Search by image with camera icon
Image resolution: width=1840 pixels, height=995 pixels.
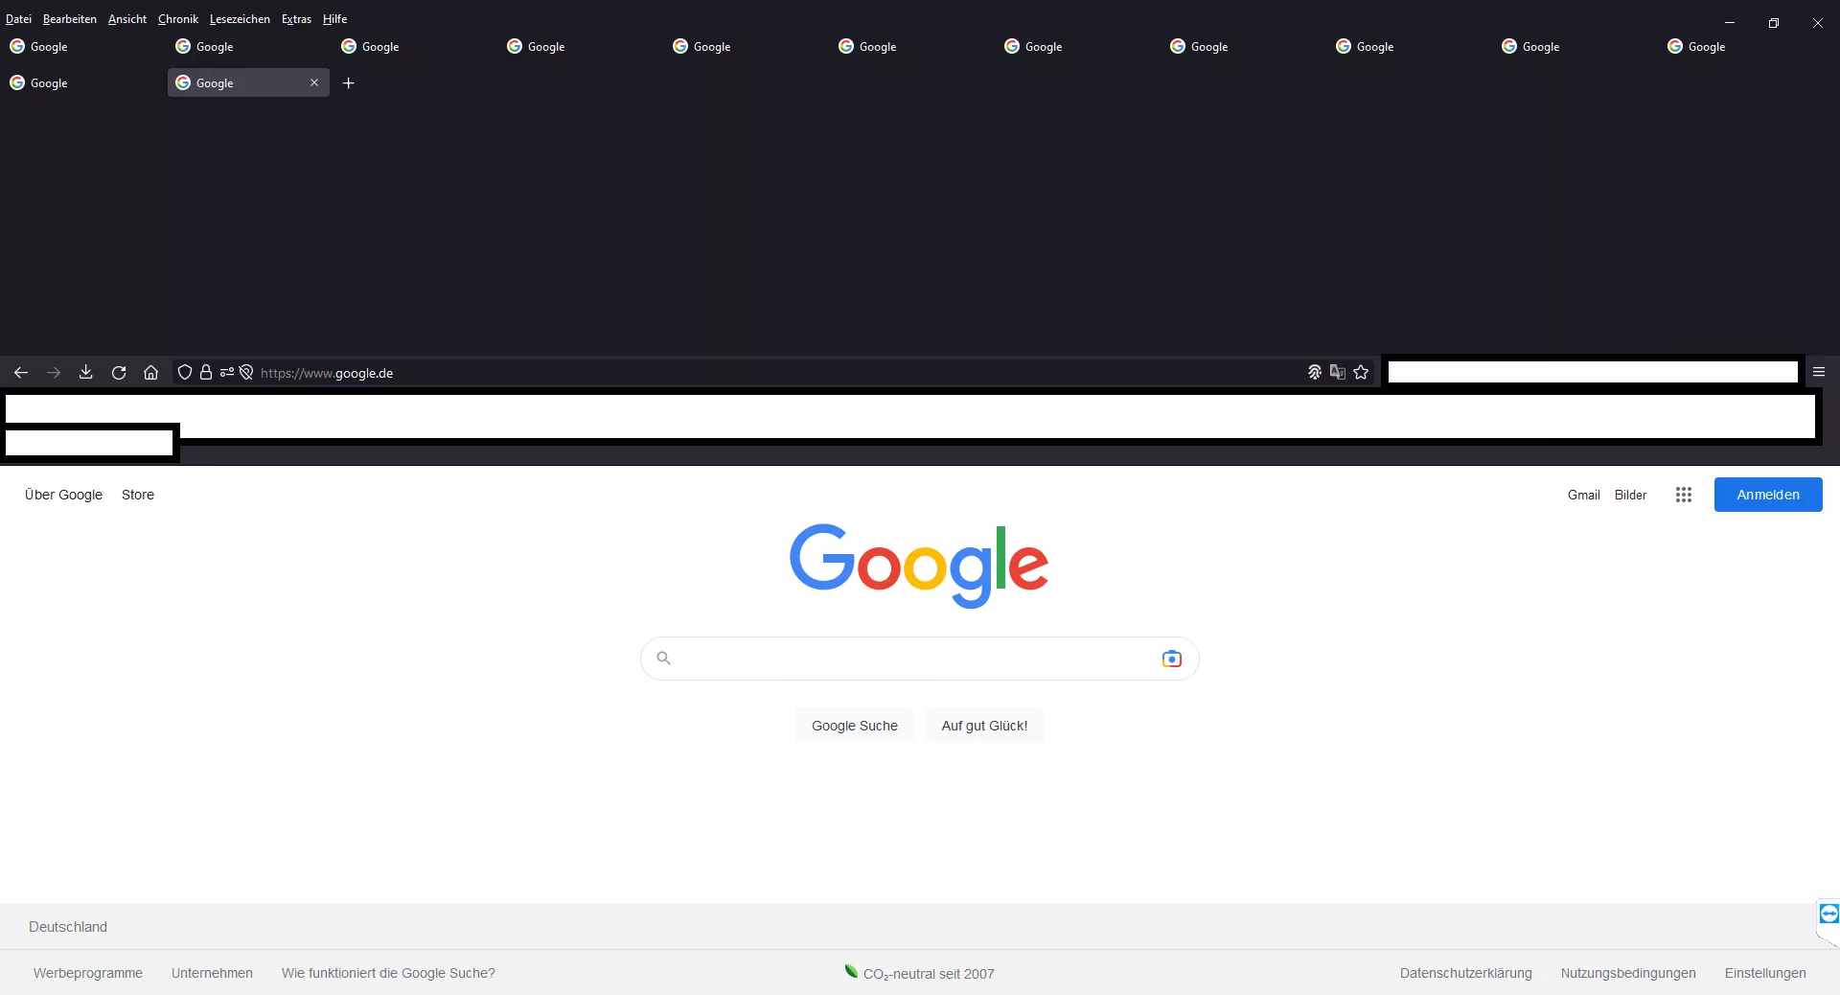pos(1171,659)
